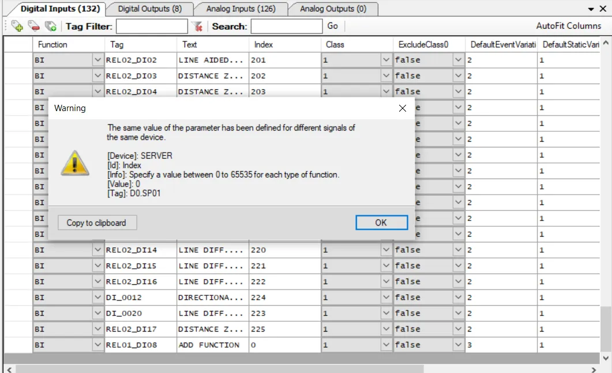612x373 pixels.
Task: Sort by the Index column header
Action: coord(285,44)
